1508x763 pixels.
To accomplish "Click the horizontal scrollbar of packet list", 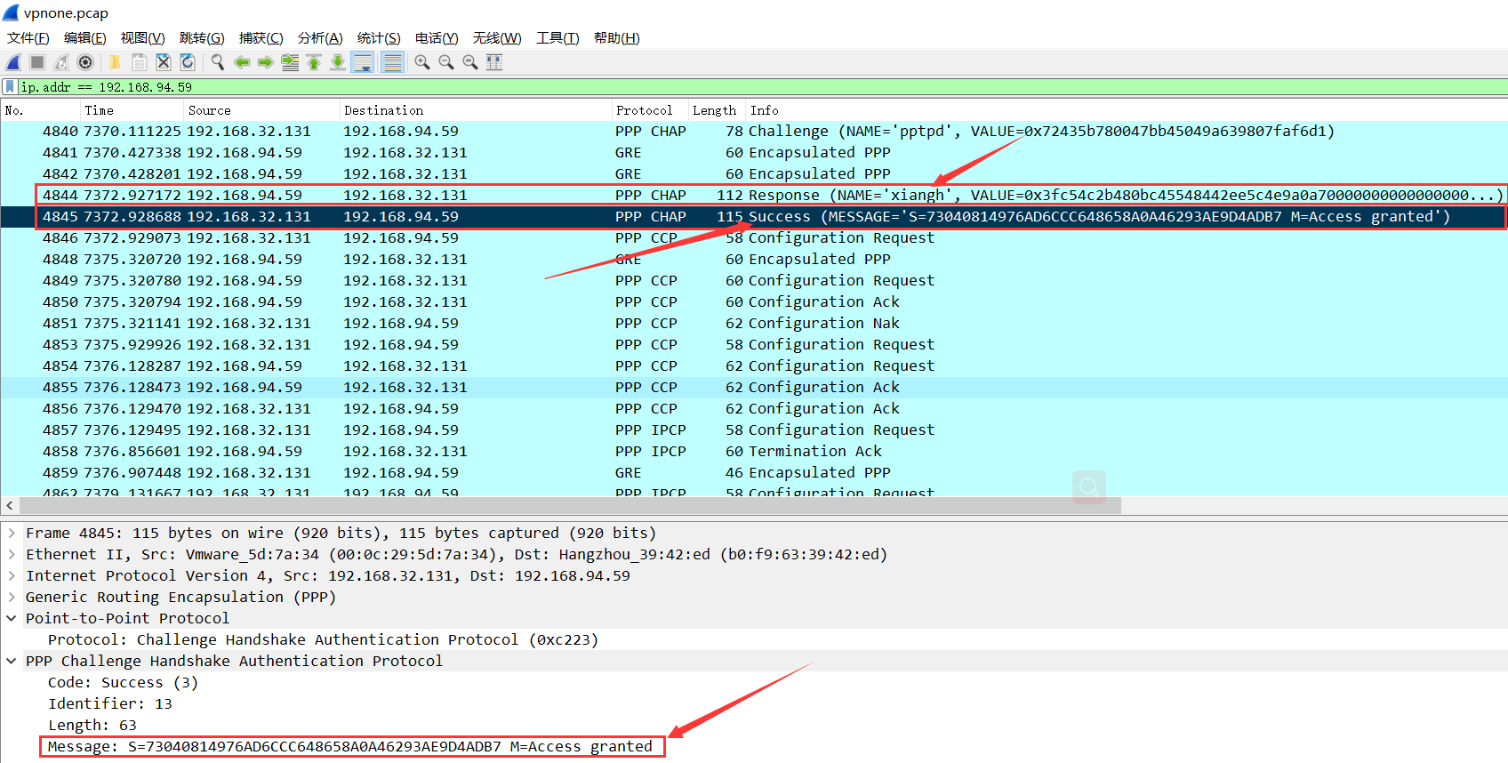I will tap(569, 506).
